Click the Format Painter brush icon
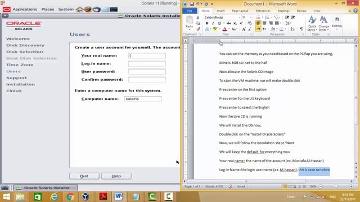The width and height of the screenshot is (360, 202). [x=198, y=29]
